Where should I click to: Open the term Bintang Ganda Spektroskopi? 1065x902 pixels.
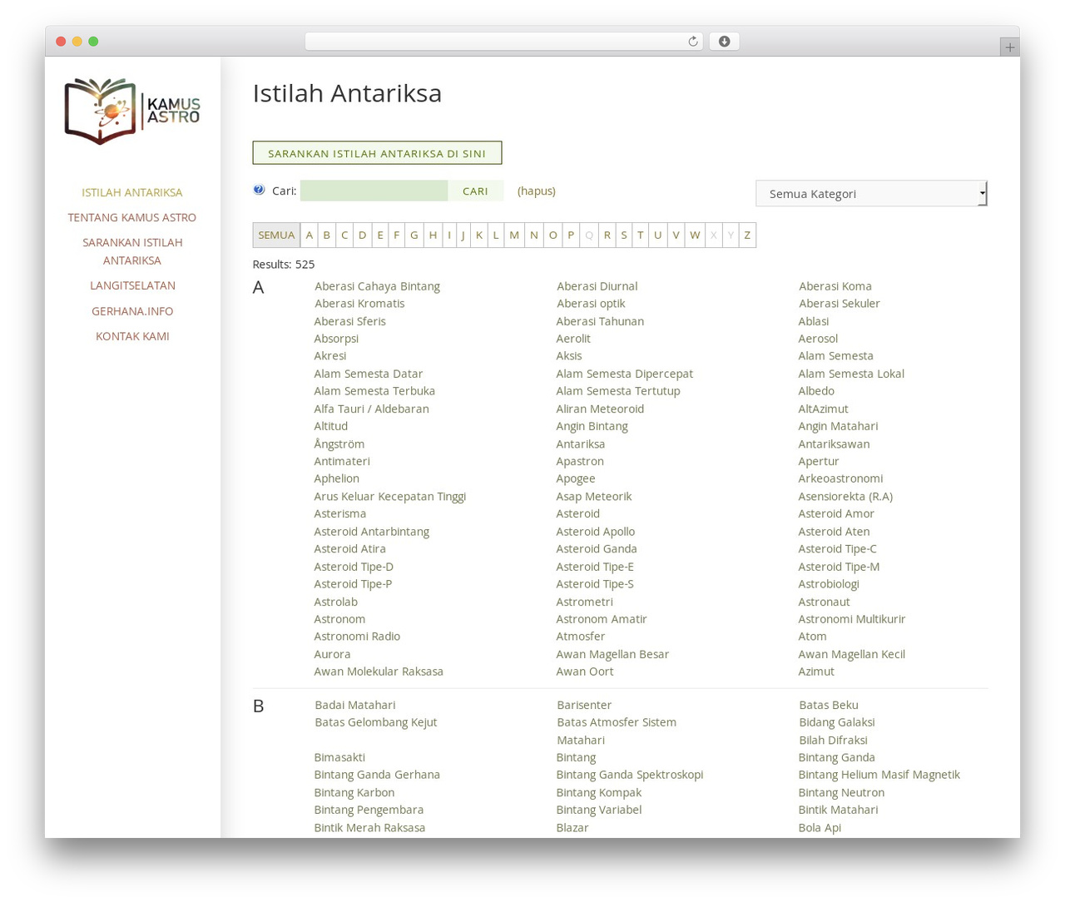pos(629,775)
